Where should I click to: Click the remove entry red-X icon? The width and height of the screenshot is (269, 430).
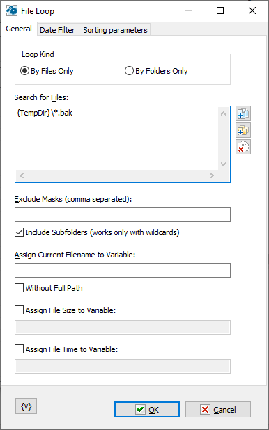[x=243, y=147]
